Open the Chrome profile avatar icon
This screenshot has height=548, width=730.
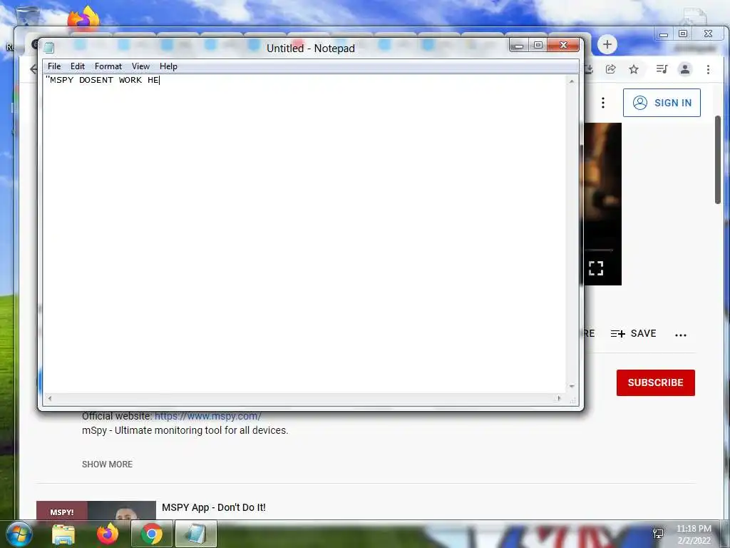pos(685,69)
